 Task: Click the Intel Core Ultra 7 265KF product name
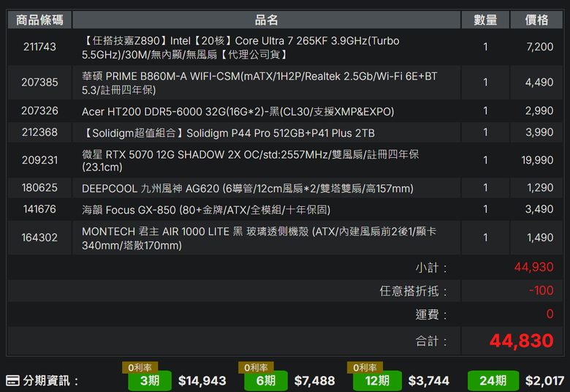240,48
